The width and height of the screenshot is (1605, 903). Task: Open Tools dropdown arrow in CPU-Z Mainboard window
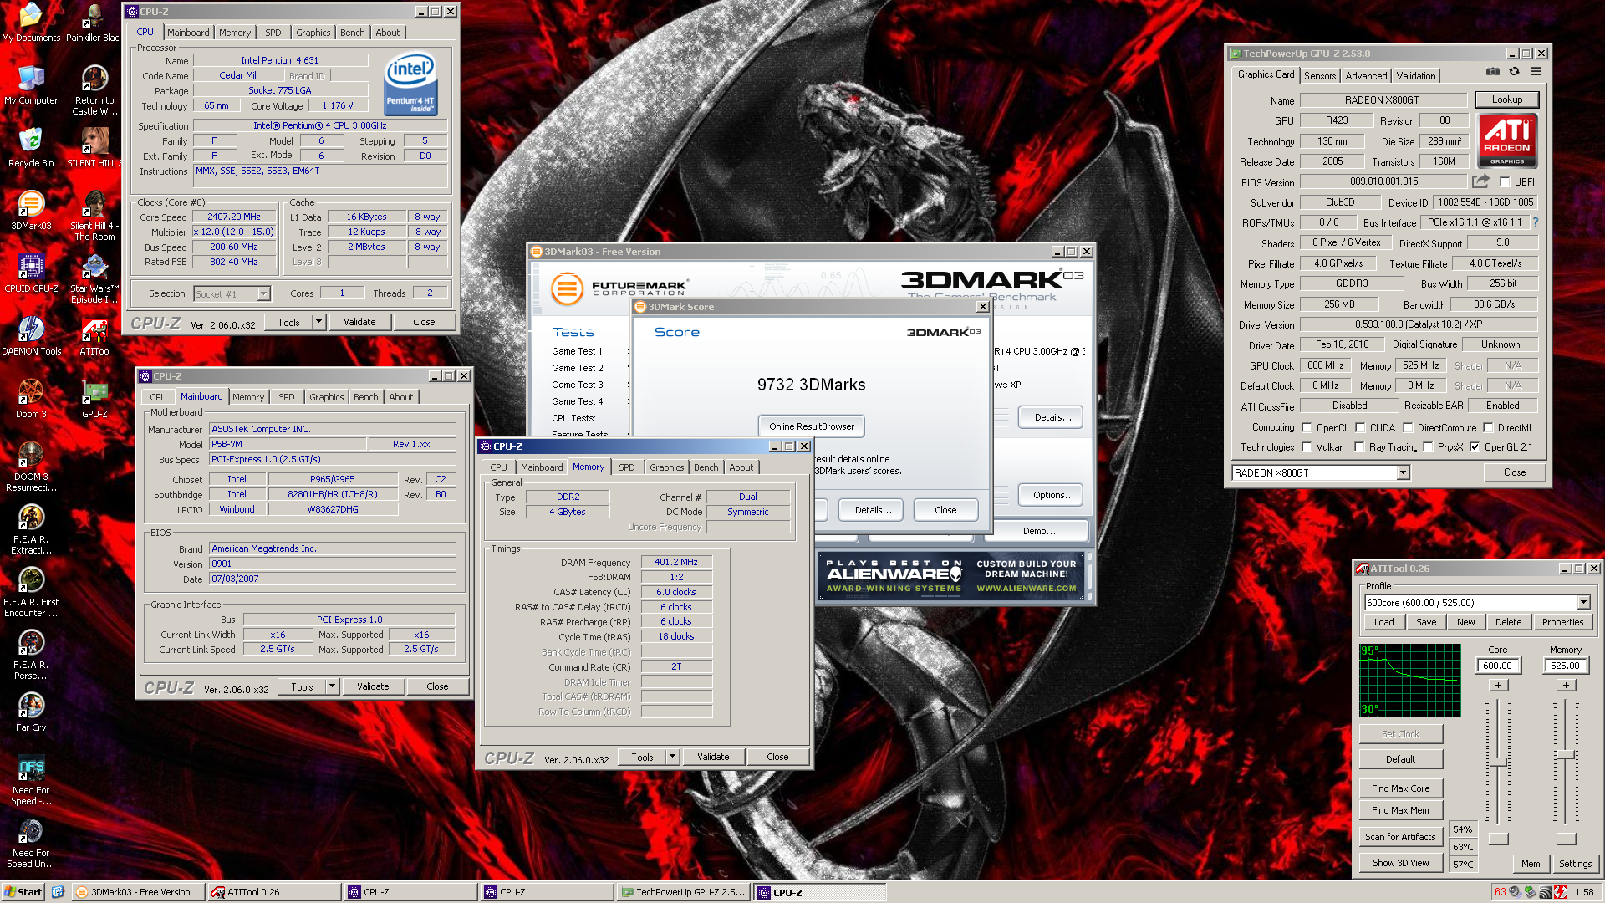point(332,686)
